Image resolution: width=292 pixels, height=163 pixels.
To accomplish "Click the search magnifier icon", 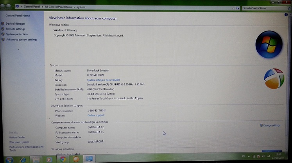I will (289, 8).
